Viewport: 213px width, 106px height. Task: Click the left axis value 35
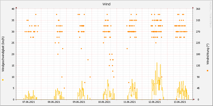tap(13, 20)
